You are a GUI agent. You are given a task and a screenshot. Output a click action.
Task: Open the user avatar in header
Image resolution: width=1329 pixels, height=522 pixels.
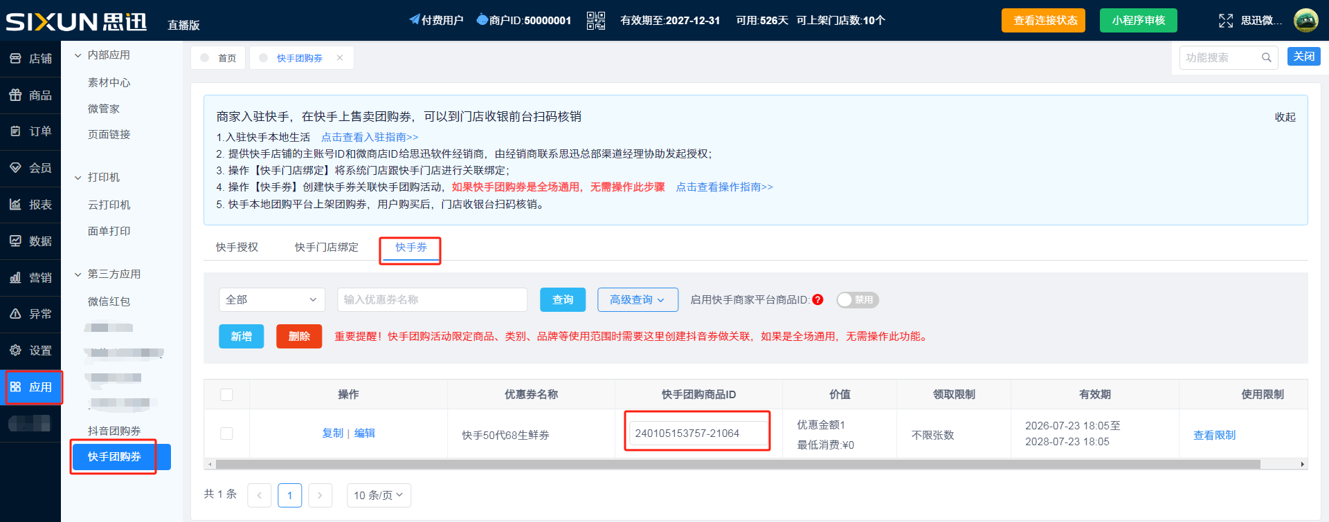(x=1305, y=20)
